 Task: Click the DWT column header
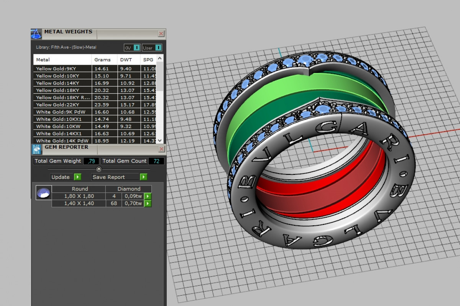tap(126, 60)
